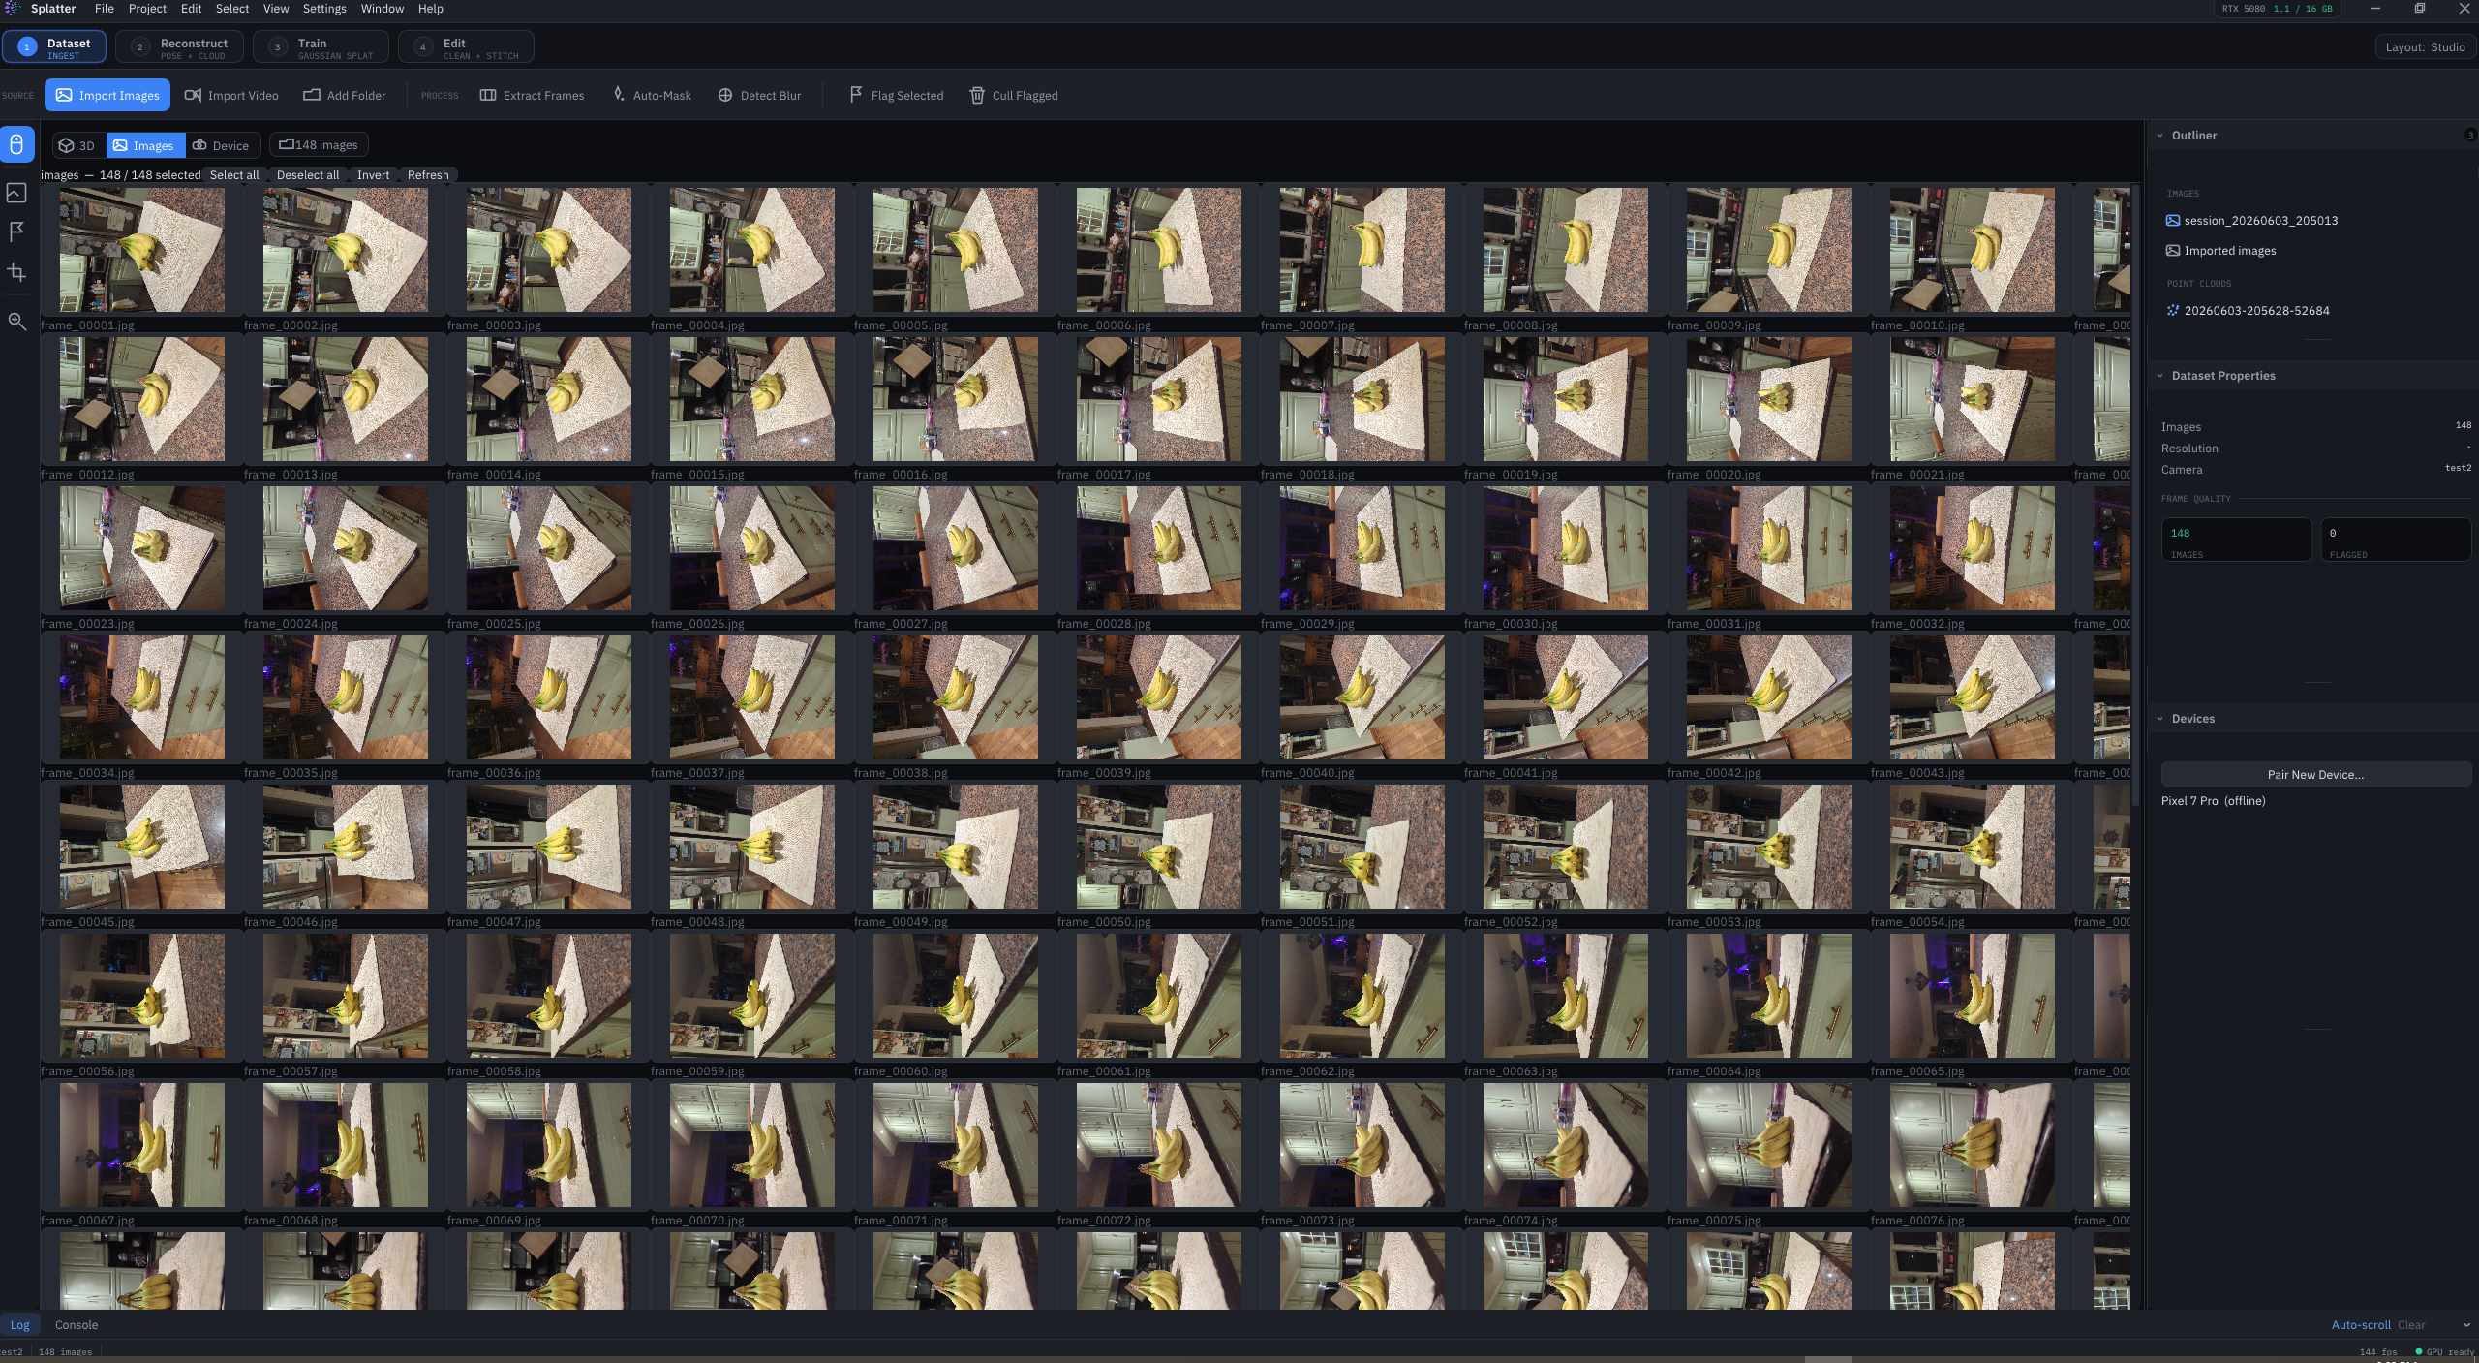Open the Layout: Studio dropdown

click(x=2425, y=47)
